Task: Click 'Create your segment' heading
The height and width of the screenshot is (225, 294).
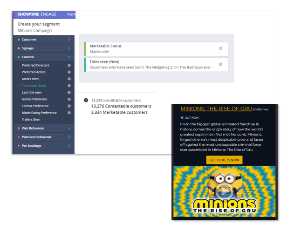Action: 39,24
